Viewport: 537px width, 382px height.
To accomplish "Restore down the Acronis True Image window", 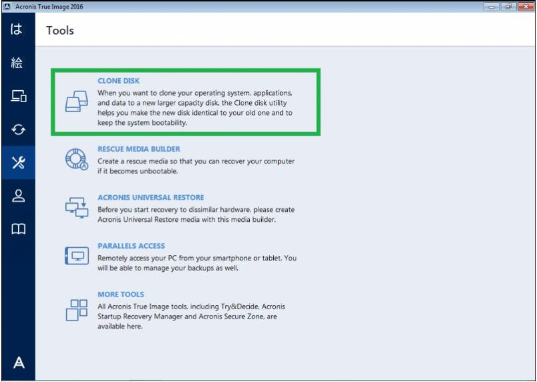I will [x=509, y=7].
